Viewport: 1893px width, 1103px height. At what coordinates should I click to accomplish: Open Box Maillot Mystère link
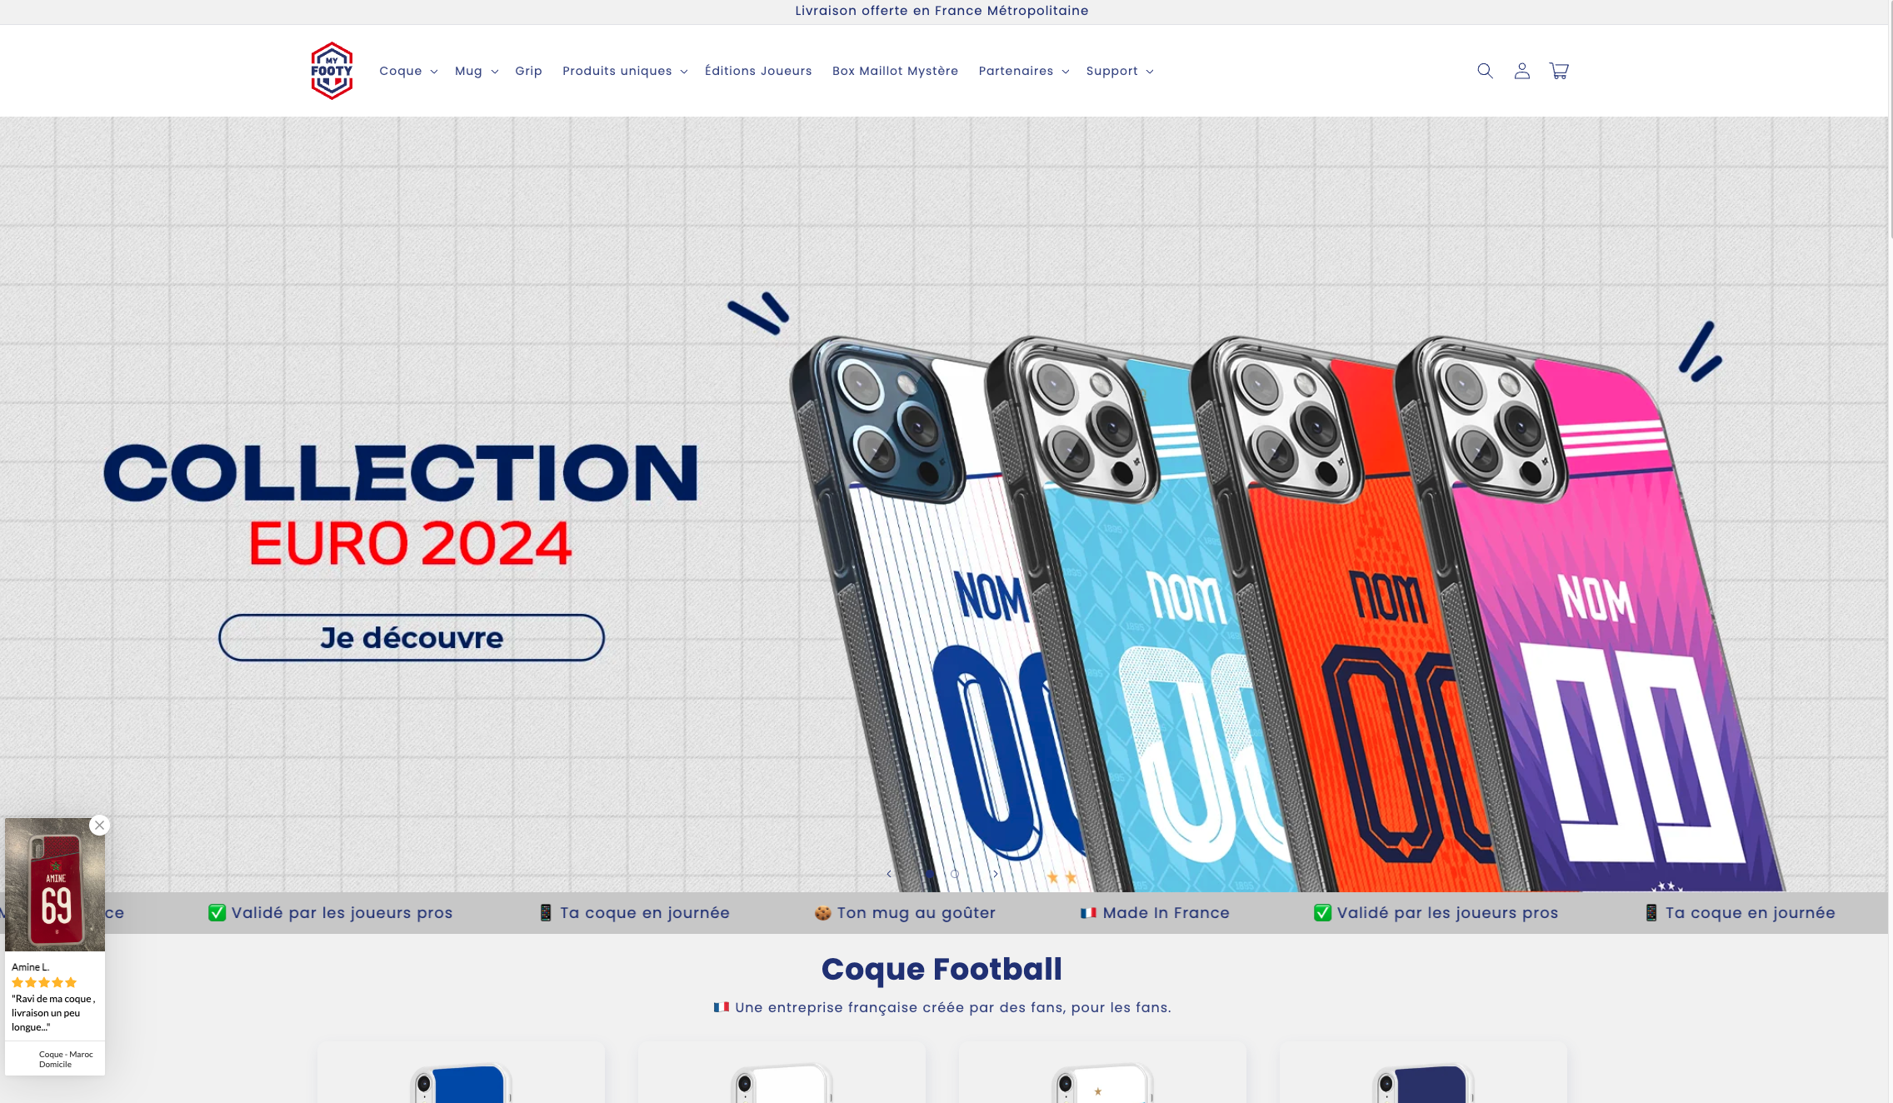coord(895,71)
